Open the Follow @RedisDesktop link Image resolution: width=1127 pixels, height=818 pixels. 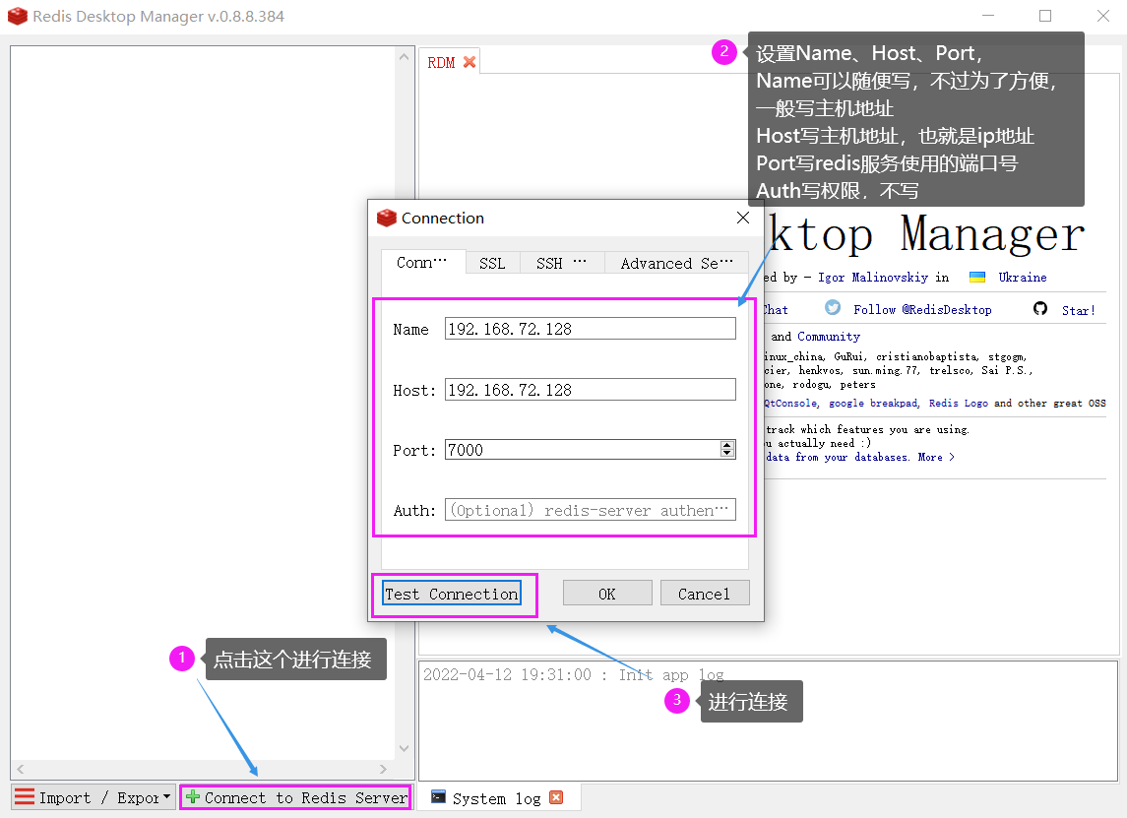[x=923, y=310]
